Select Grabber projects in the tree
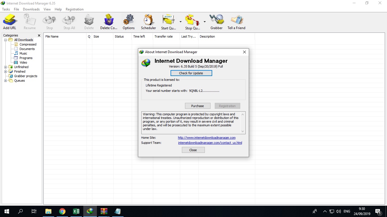 [x=25, y=76]
